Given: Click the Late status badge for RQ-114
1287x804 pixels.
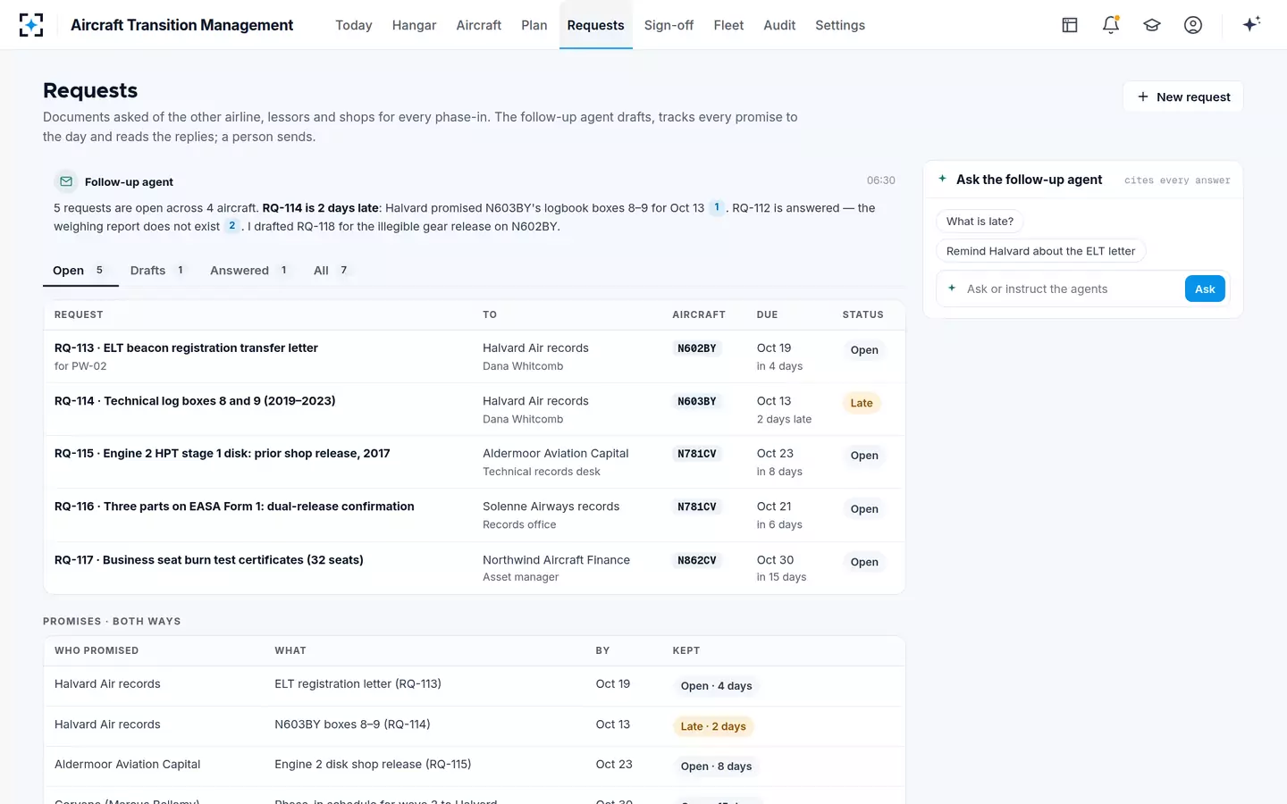Looking at the screenshot, I should [862, 403].
